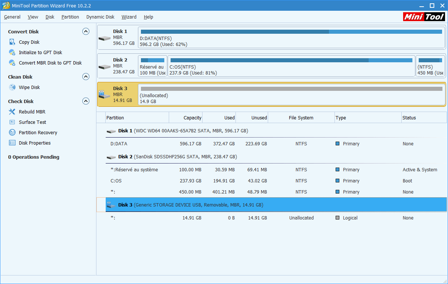Viewport: 448px width, 284px height.
Task: Click the Rebuild MBR action
Action: point(32,112)
